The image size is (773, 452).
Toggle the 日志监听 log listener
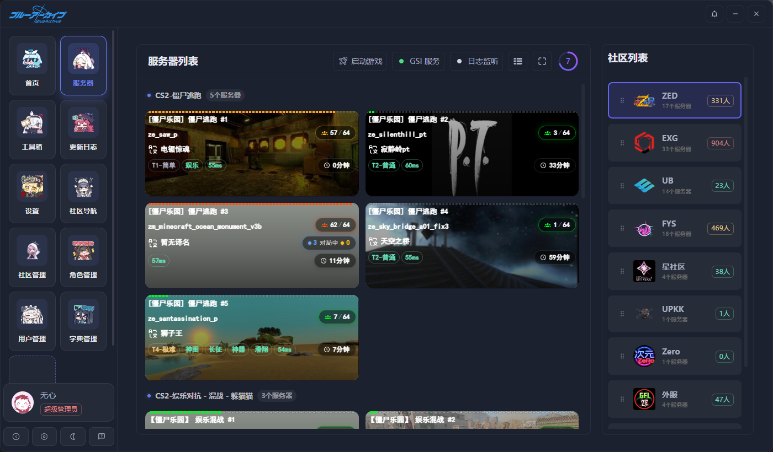476,61
